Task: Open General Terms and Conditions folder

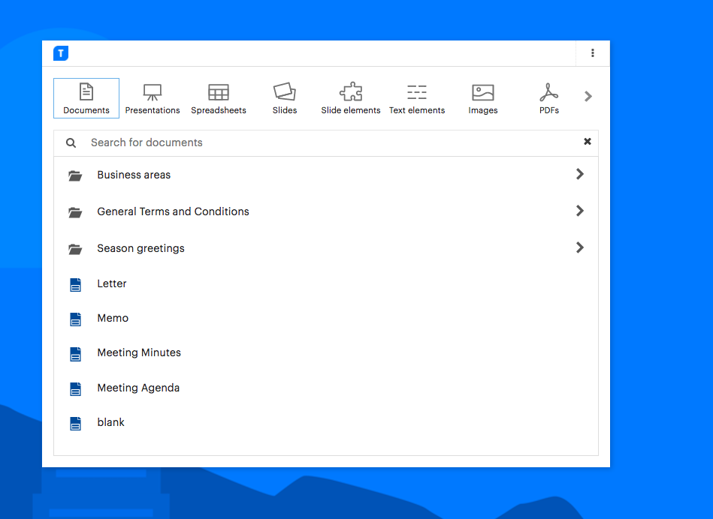Action: click(326, 211)
